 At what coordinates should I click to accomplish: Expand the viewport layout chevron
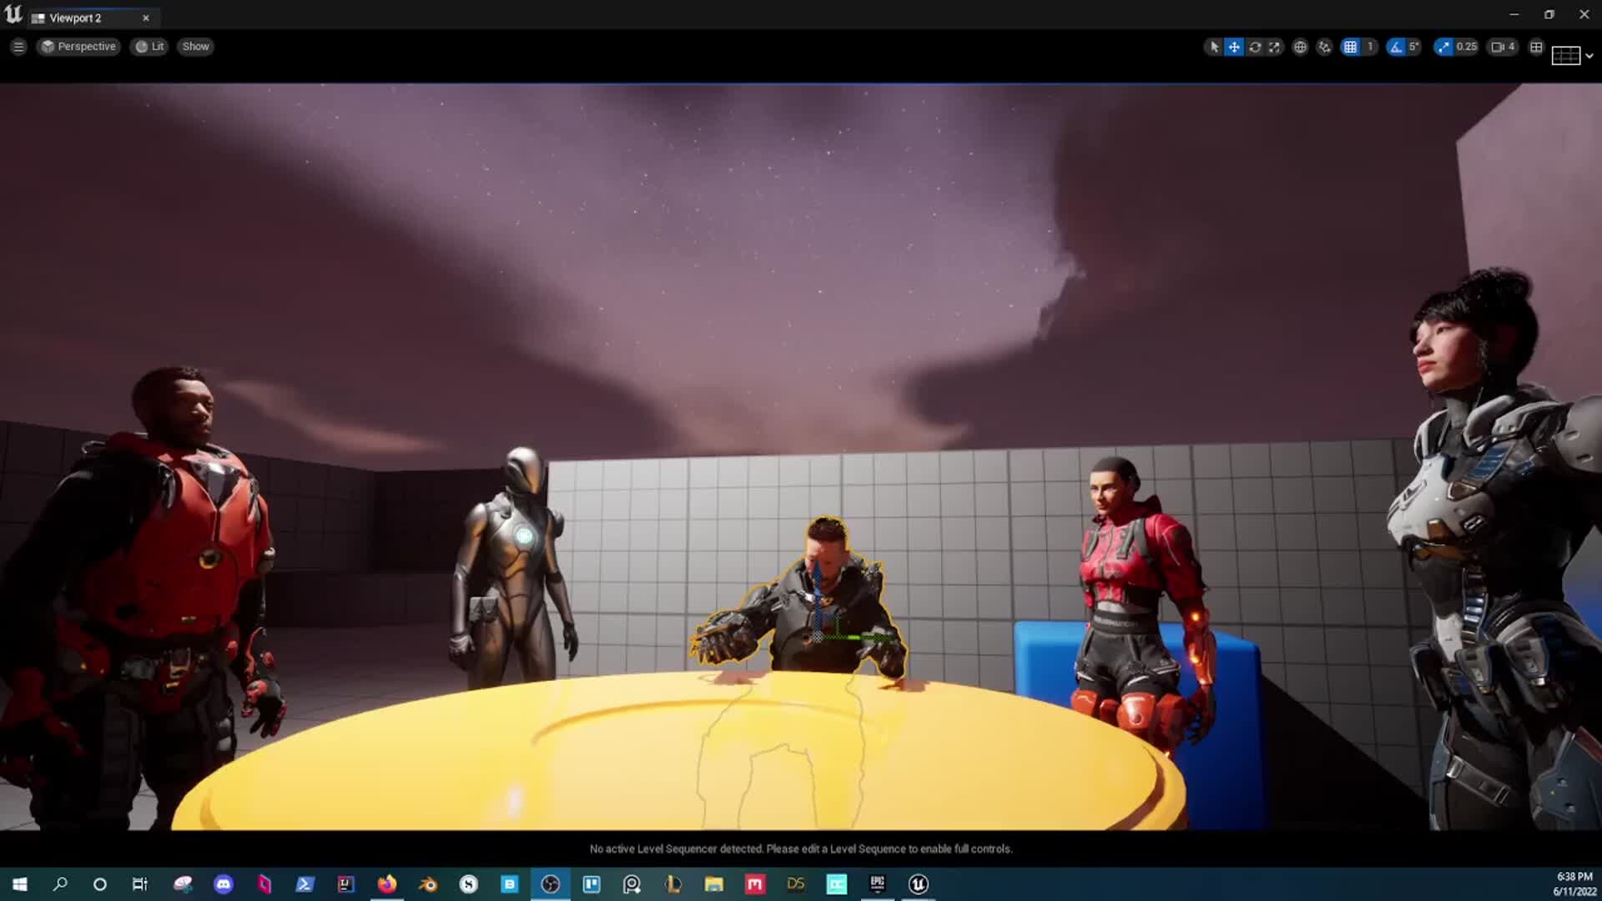(x=1589, y=56)
